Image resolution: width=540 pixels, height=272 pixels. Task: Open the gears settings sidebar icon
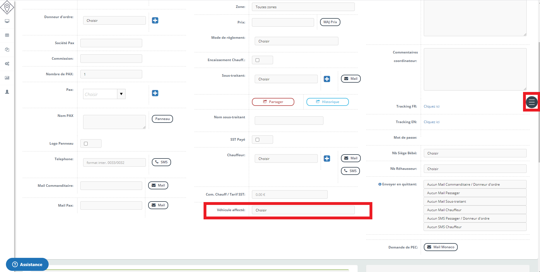tap(7, 64)
